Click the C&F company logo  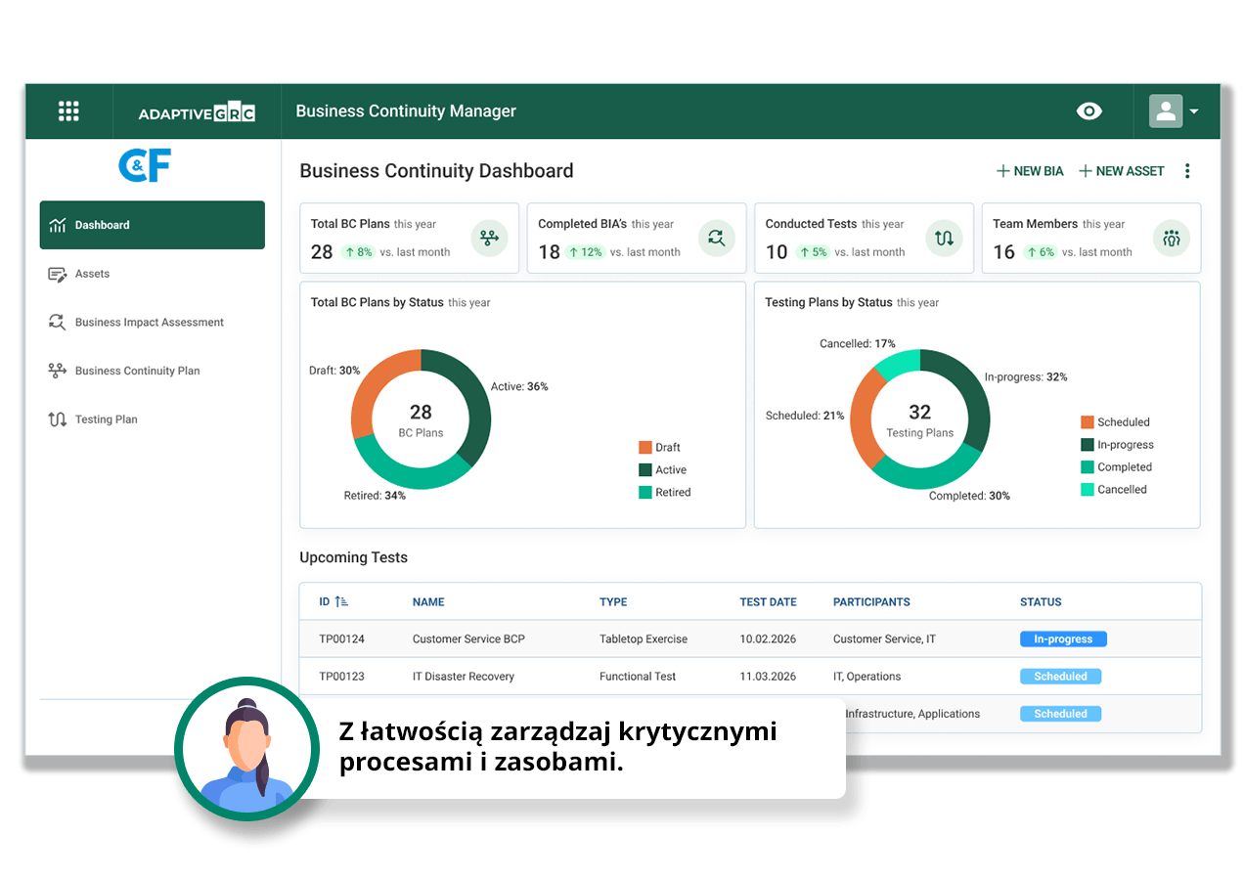[145, 165]
